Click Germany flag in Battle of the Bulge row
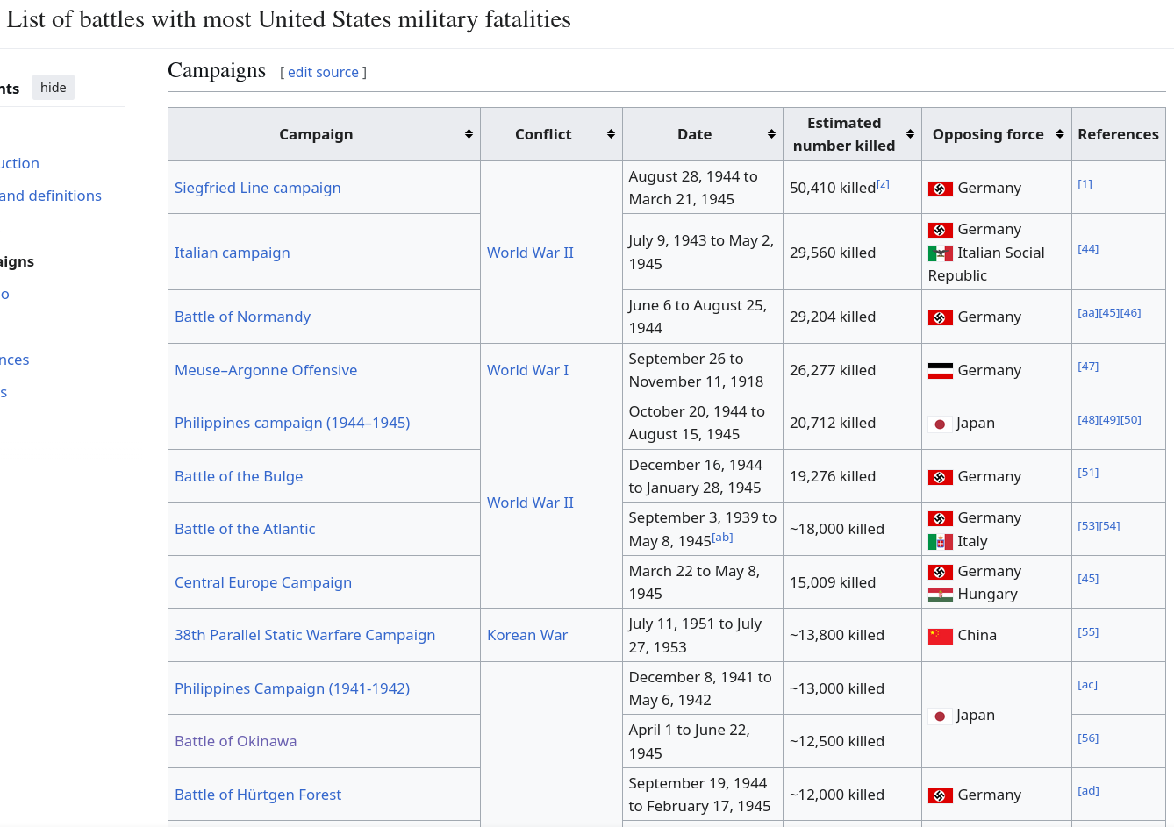The height and width of the screenshot is (827, 1174). 941,477
